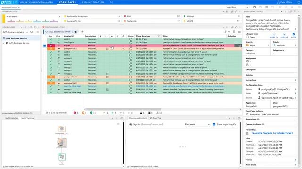This screenshot has width=302, height=169.
Task: Click the View Explorer search icon
Action: click(32, 32)
